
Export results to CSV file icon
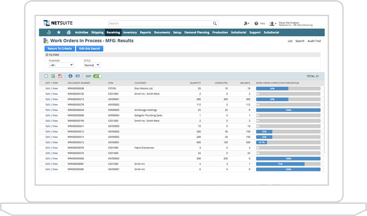(x=46, y=76)
